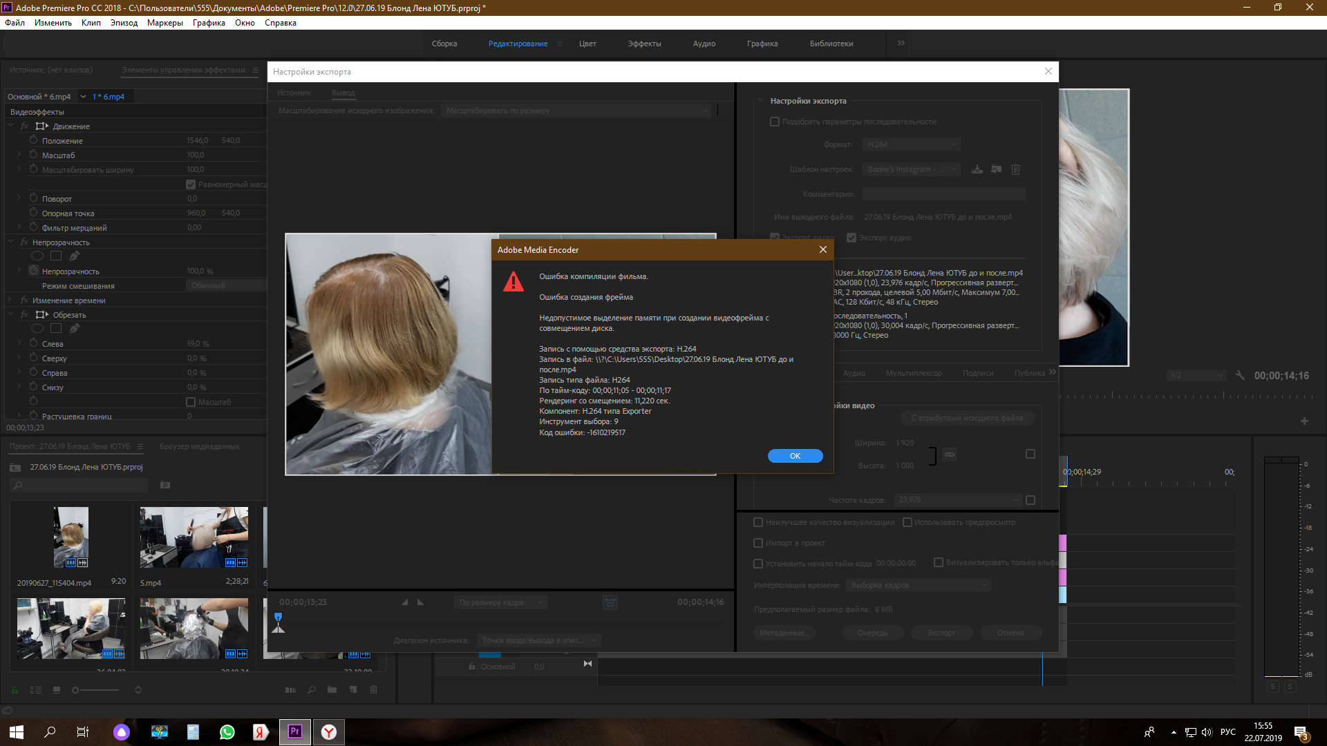The height and width of the screenshot is (746, 1327).
Task: Open Windows Start menu
Action: (x=17, y=732)
